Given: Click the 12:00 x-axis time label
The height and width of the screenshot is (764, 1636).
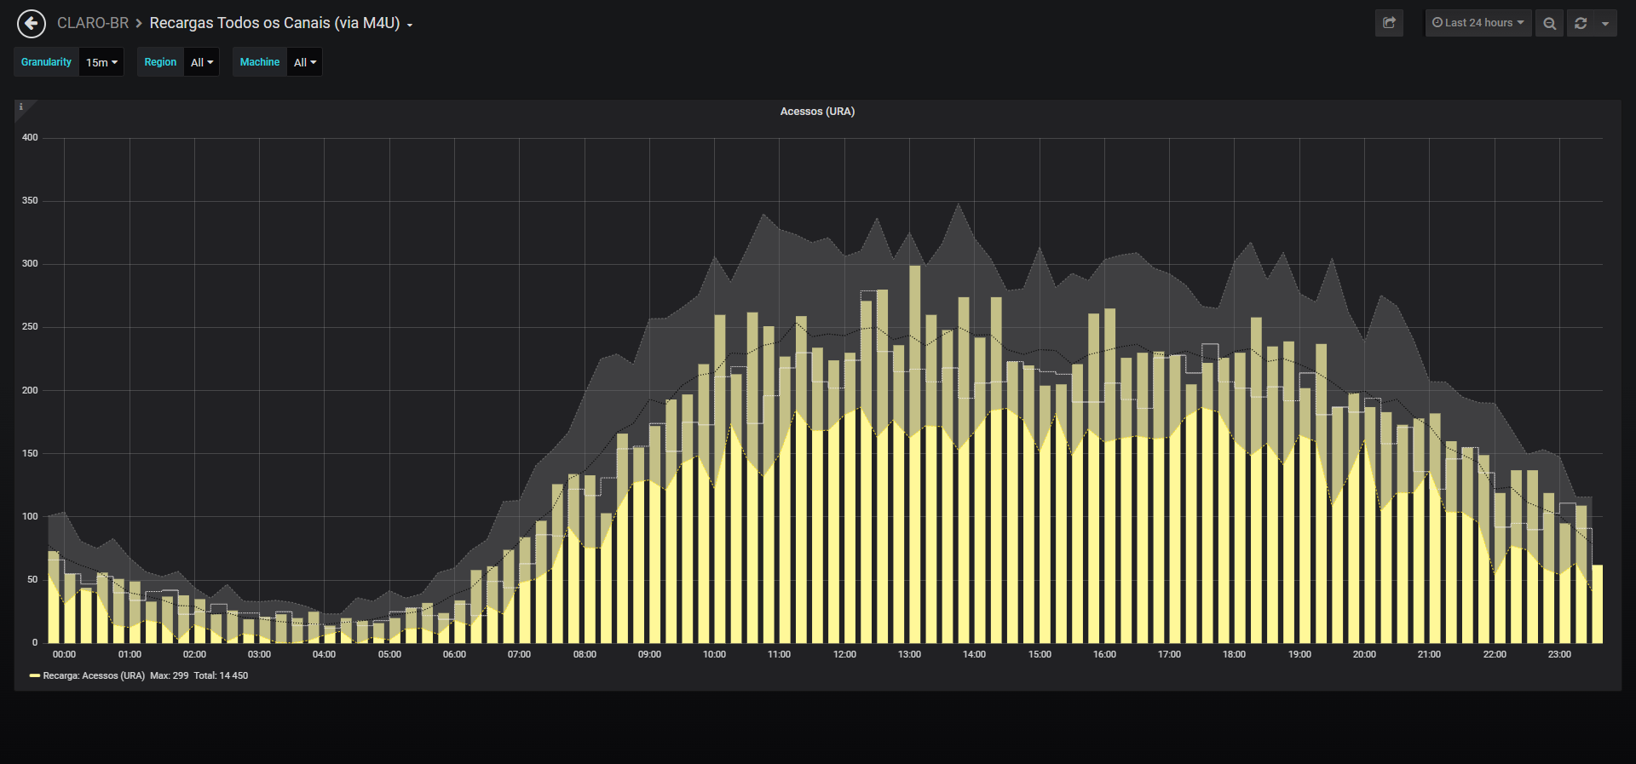Looking at the screenshot, I should click(x=844, y=654).
